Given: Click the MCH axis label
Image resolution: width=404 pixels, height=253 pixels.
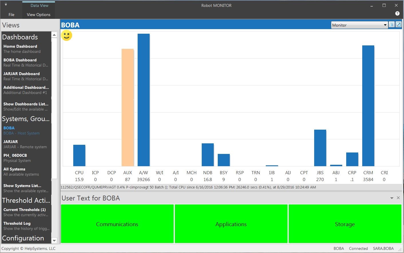Looking at the screenshot, I should point(192,173).
